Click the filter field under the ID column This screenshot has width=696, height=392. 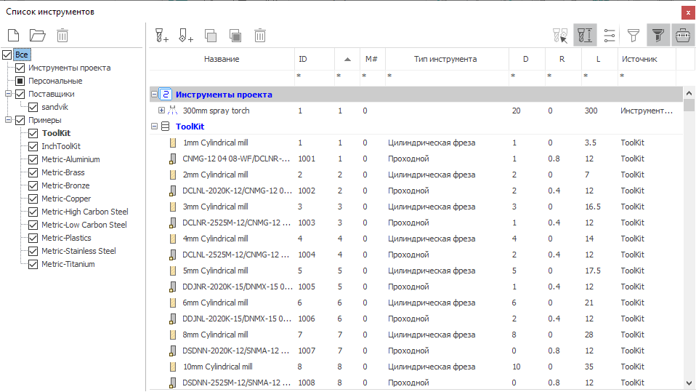coord(314,76)
